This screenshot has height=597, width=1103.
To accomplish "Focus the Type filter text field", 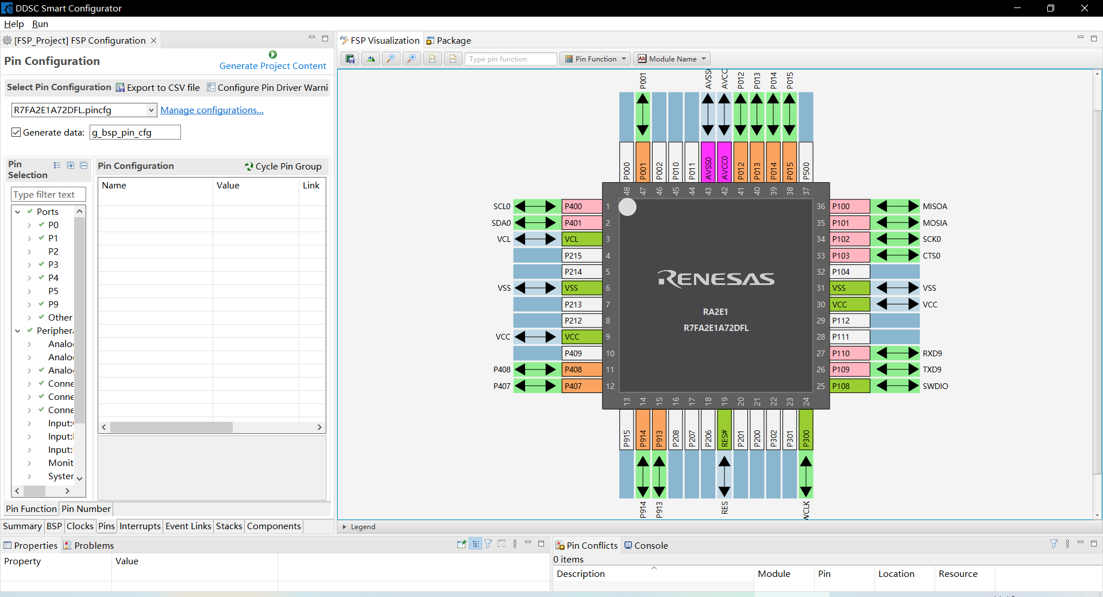I will [48, 195].
